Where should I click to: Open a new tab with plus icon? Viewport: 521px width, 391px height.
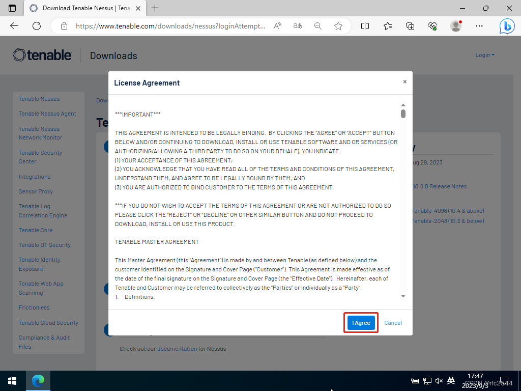(155, 8)
